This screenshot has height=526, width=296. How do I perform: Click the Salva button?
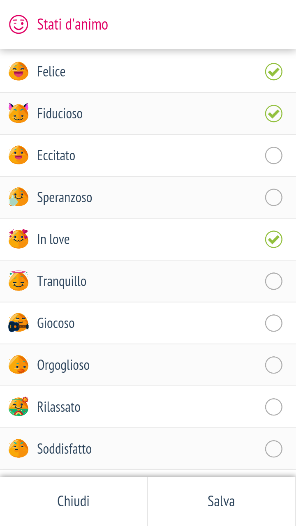[x=222, y=501]
